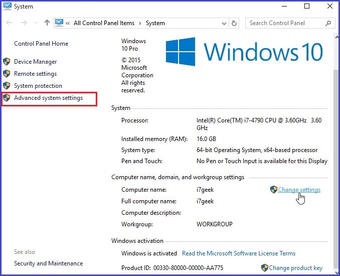Open Advanced system settings
The image size is (340, 276).
pos(48,98)
